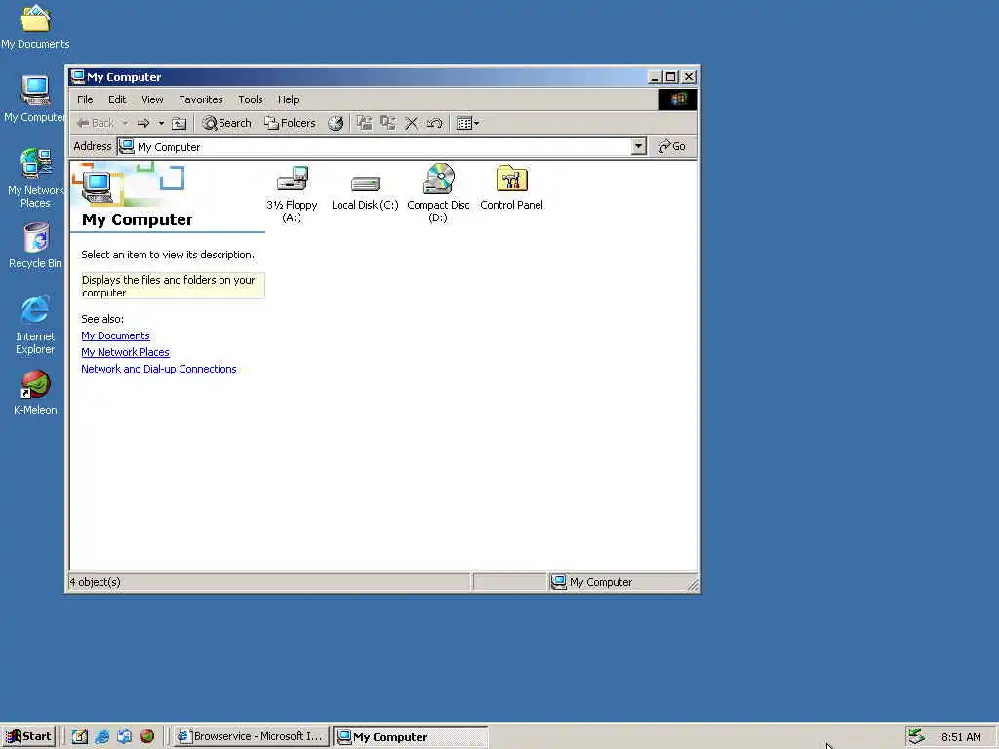Viewport: 999px width, 749px height.
Task: Open the Tools menu
Action: click(251, 99)
